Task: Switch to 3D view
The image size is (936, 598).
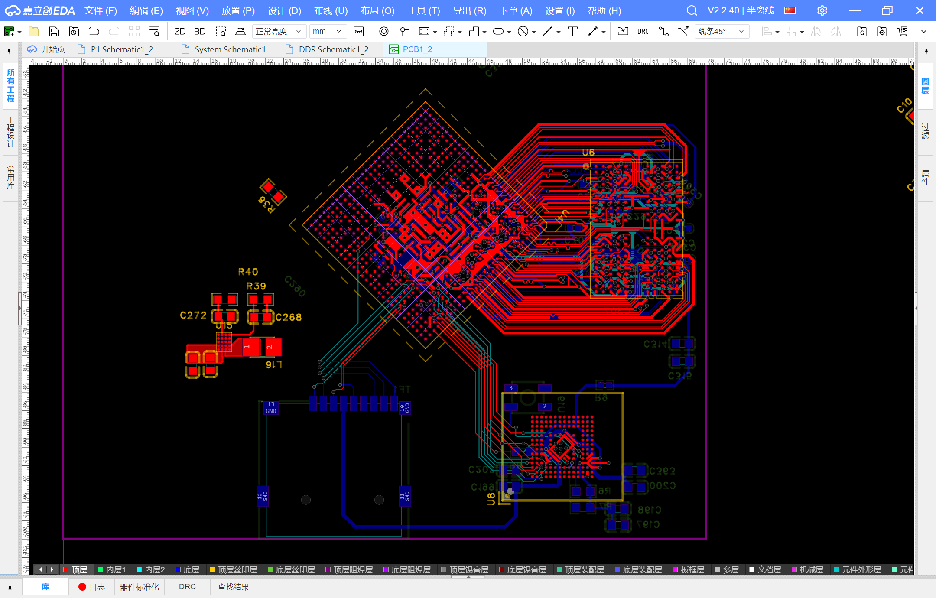Action: tap(200, 32)
